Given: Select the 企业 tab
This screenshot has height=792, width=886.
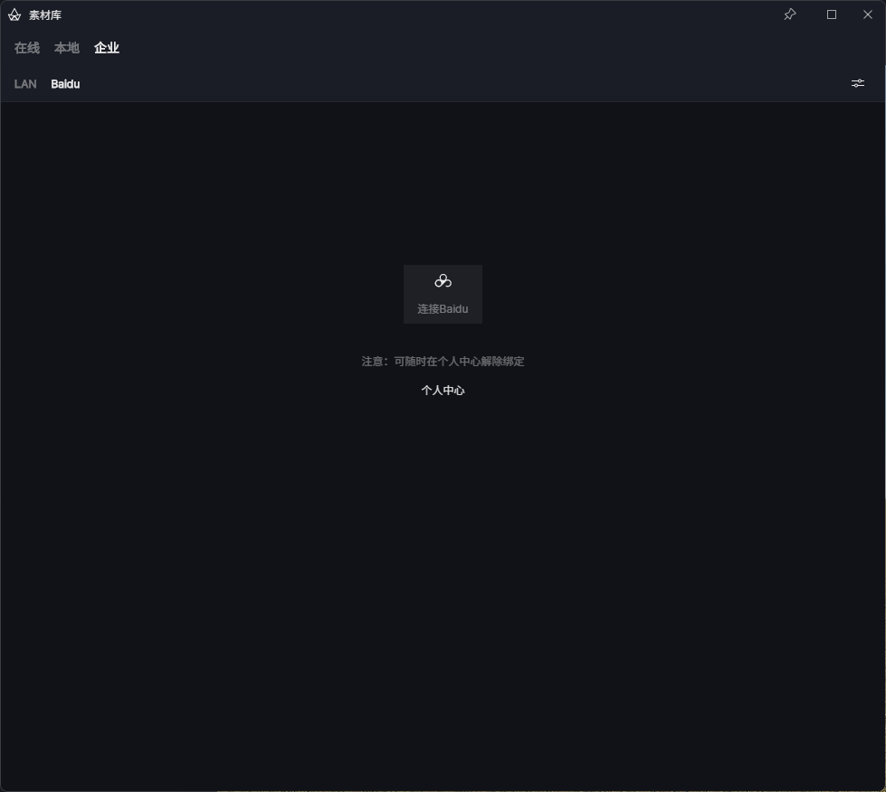Looking at the screenshot, I should click(x=107, y=48).
